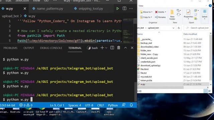Collapse the Explorer ribbon chevron
This screenshot has height=120, width=214.
tap(206, 6)
